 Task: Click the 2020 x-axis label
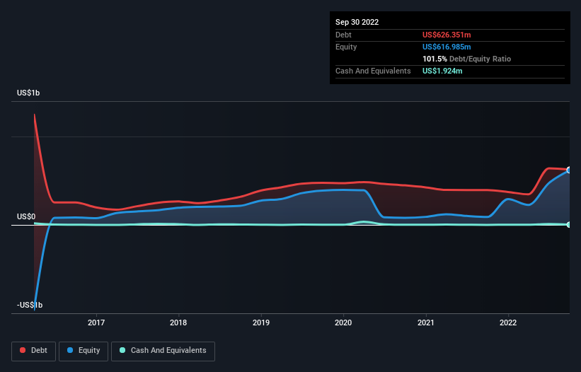point(343,322)
